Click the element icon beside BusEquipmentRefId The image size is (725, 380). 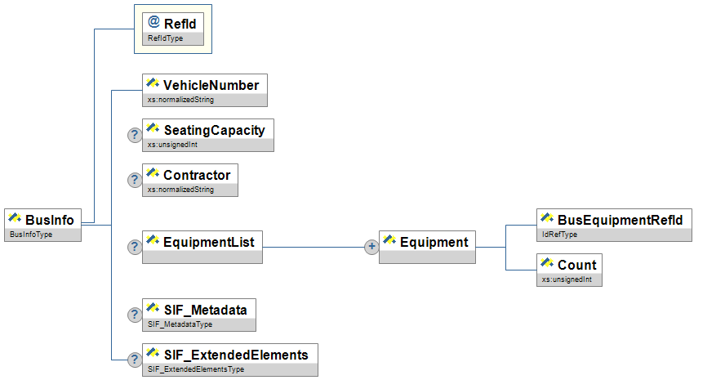tap(546, 219)
